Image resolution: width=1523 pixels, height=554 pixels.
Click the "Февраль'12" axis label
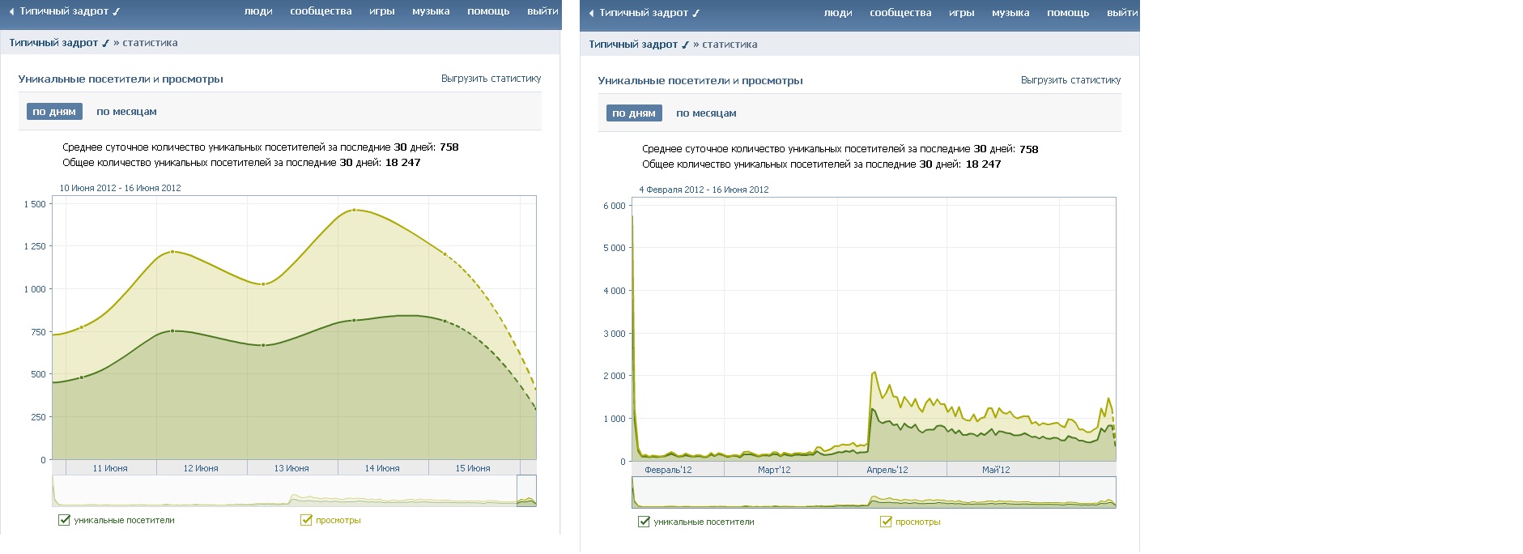(x=668, y=470)
